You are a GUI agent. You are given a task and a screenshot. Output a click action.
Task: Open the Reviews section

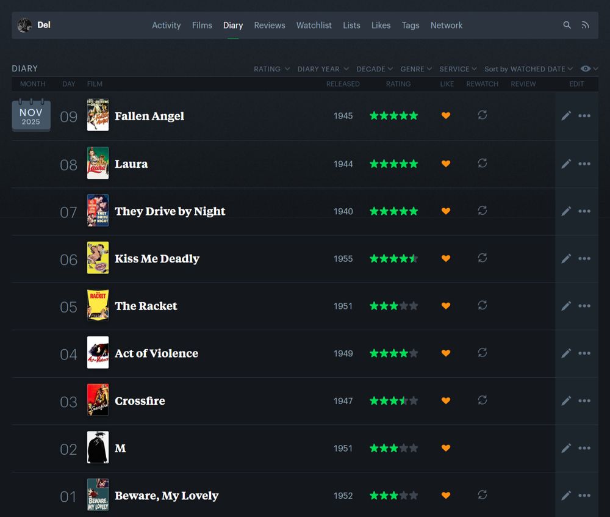[270, 25]
